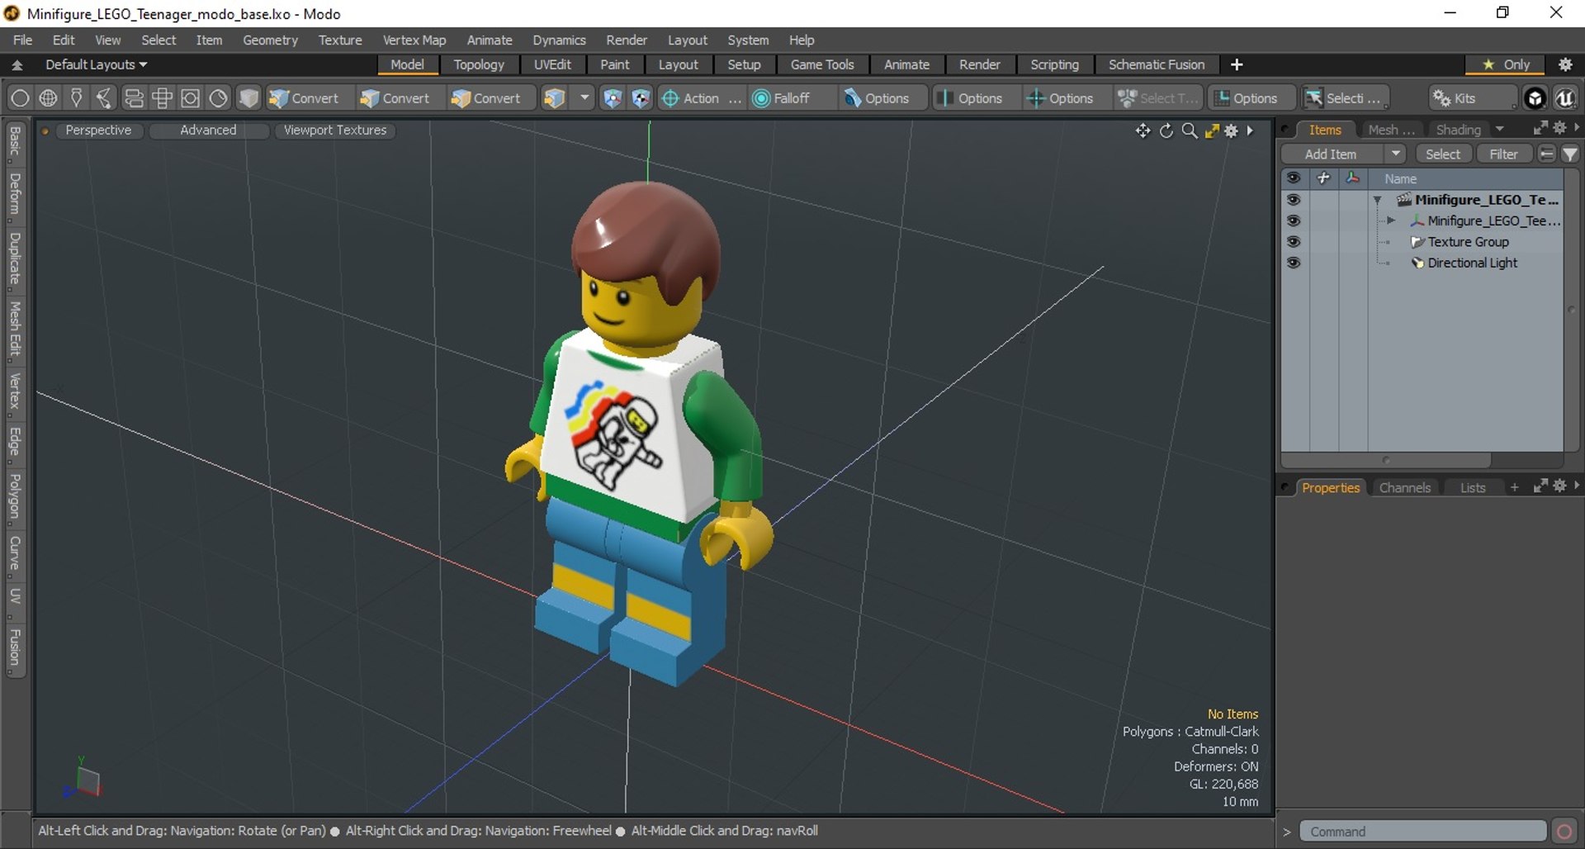The image size is (1585, 849).
Task: Open viewport settings gear icon
Action: (x=1232, y=130)
